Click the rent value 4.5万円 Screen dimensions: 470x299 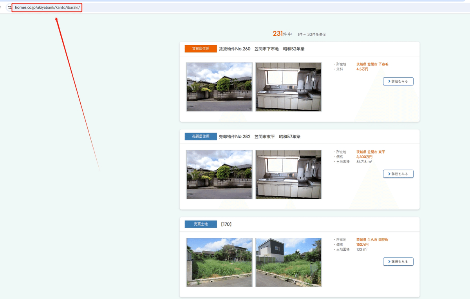click(x=362, y=69)
